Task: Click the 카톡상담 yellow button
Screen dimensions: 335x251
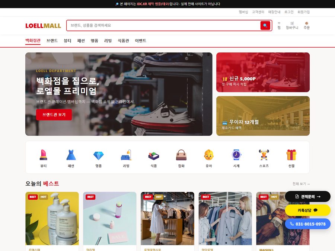Action: click(x=308, y=210)
